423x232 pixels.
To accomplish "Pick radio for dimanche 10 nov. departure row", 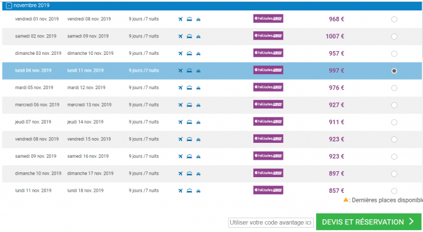I will (x=394, y=174).
